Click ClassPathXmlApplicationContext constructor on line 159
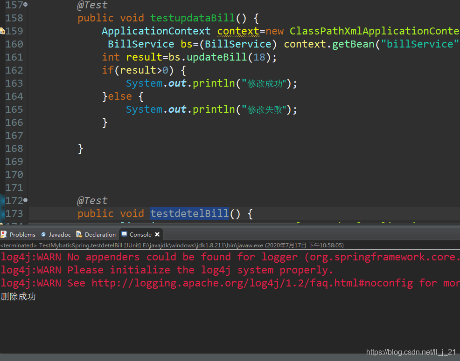 pos(375,31)
